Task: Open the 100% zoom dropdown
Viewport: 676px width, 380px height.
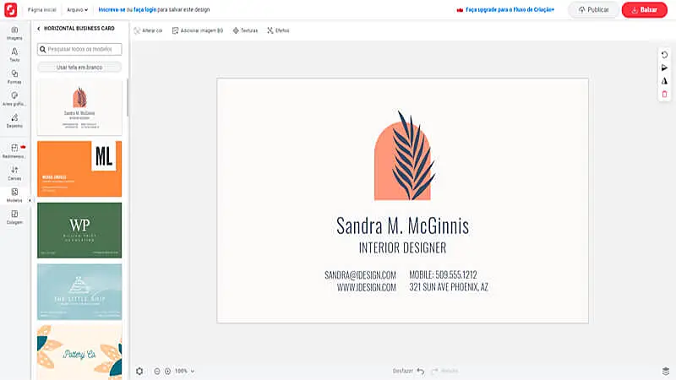Action: [x=184, y=371]
